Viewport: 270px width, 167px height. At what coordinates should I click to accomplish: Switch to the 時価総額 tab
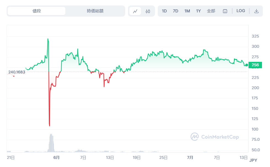coord(95,11)
